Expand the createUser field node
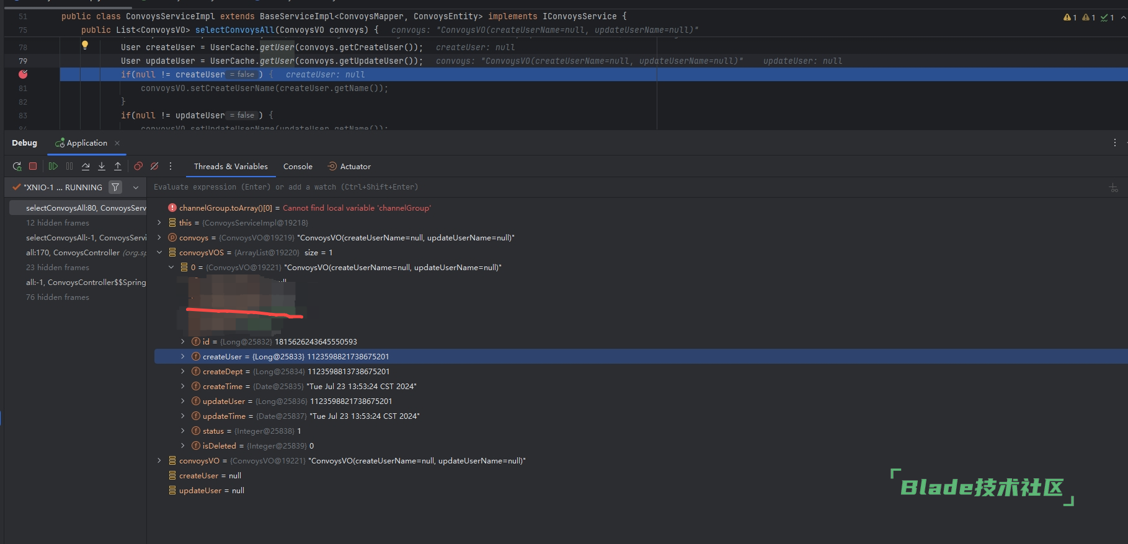This screenshot has width=1128, height=544. pyautogui.click(x=182, y=356)
